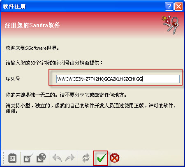Image resolution: width=185 pixels, height=167 pixels.
Task: Cancel registration with the red X icon
Action: coord(115,158)
